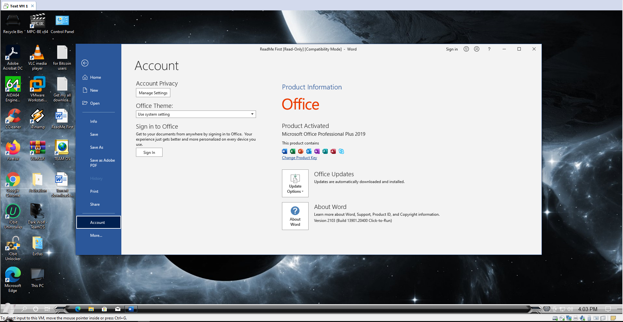This screenshot has width=623, height=322.
Task: Select the WinRAR desktop icon
Action: pos(37,151)
